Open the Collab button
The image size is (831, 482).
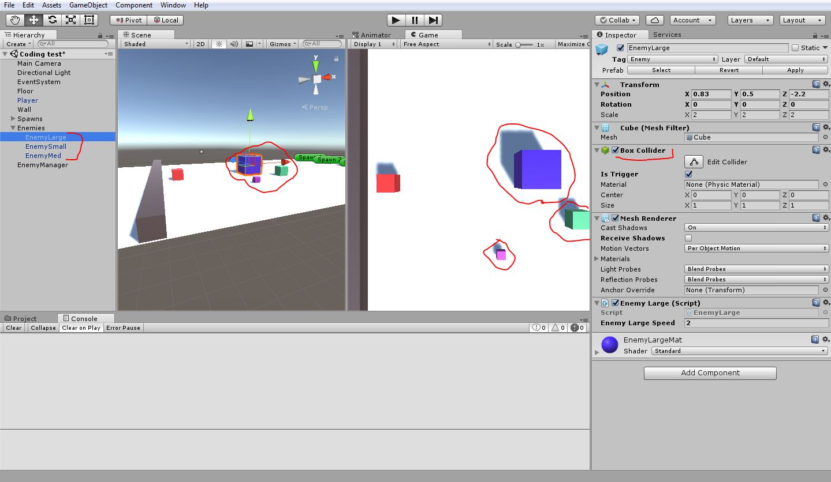(617, 20)
